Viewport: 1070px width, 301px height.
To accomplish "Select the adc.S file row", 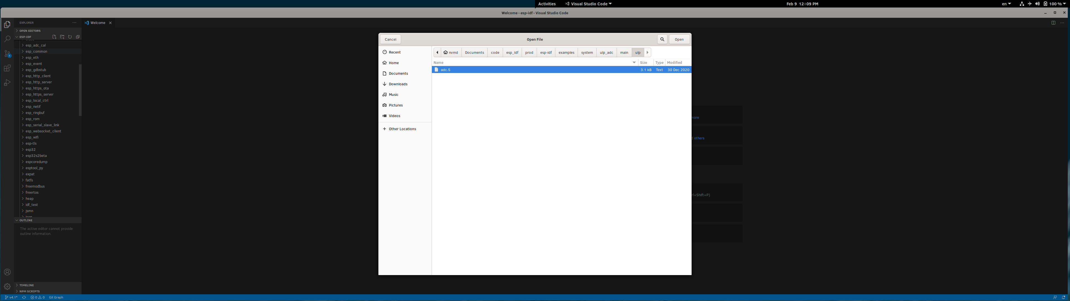I will click(446, 70).
